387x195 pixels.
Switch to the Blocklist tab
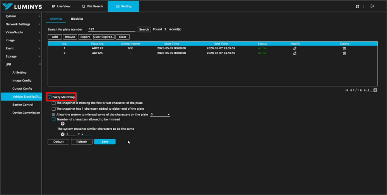(x=77, y=19)
